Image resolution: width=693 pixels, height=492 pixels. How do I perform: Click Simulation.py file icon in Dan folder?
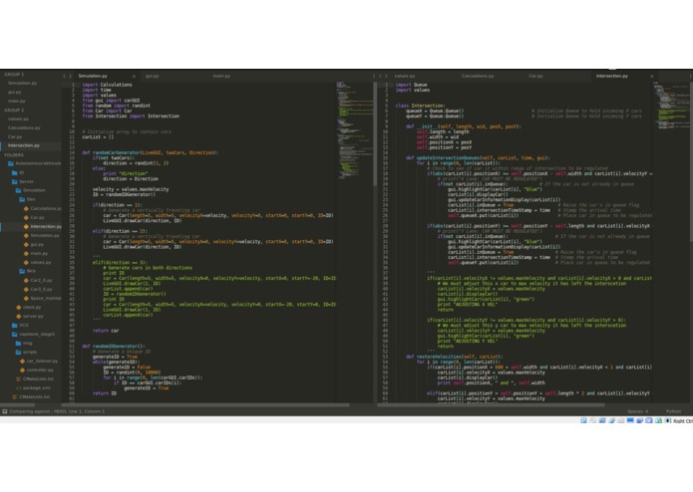point(26,235)
